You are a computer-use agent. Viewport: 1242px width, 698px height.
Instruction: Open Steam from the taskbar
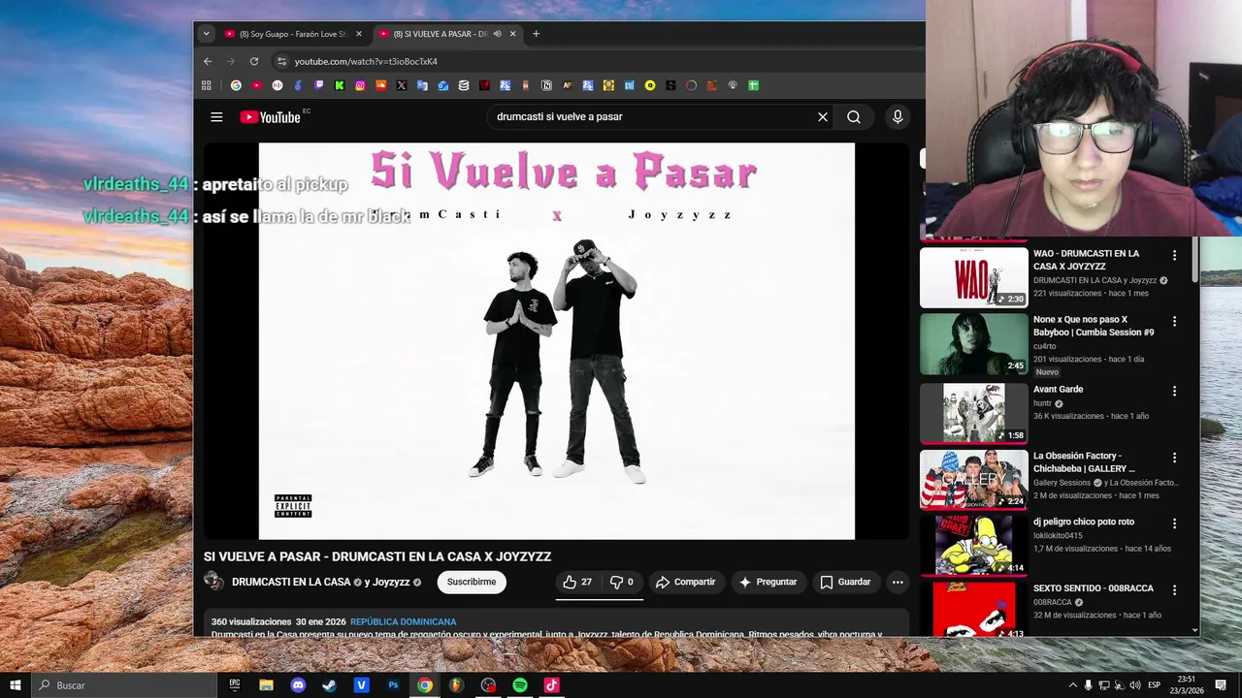(x=329, y=685)
